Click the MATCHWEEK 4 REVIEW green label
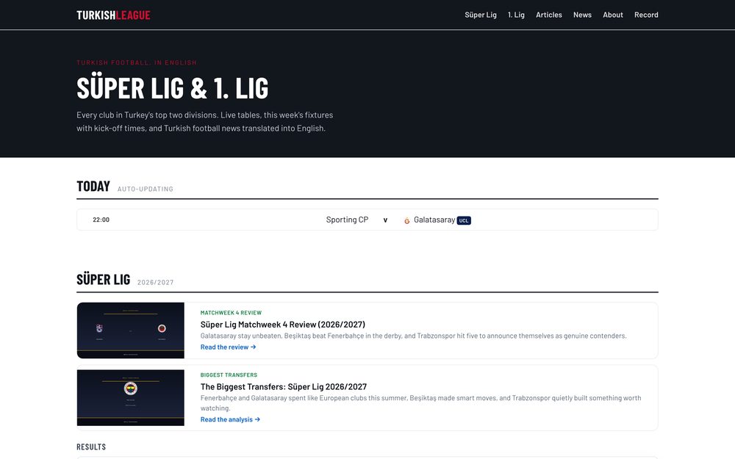The image size is (735, 459). tap(231, 312)
